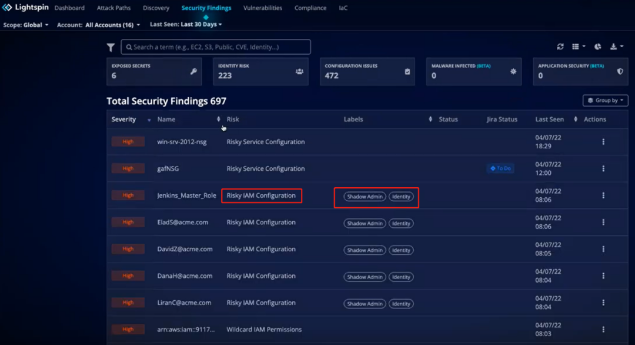Click the Status column header
Image resolution: width=635 pixels, height=345 pixels.
pos(448,119)
